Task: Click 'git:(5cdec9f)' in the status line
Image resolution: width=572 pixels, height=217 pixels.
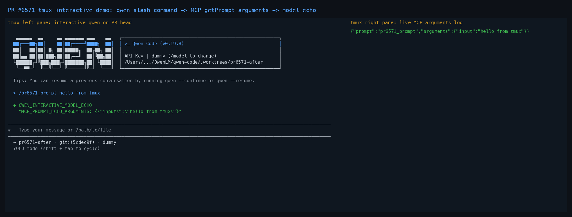Action: [77, 142]
